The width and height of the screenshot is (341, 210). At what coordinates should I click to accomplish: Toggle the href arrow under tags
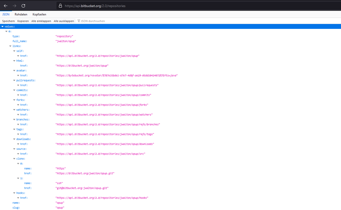click(18, 134)
